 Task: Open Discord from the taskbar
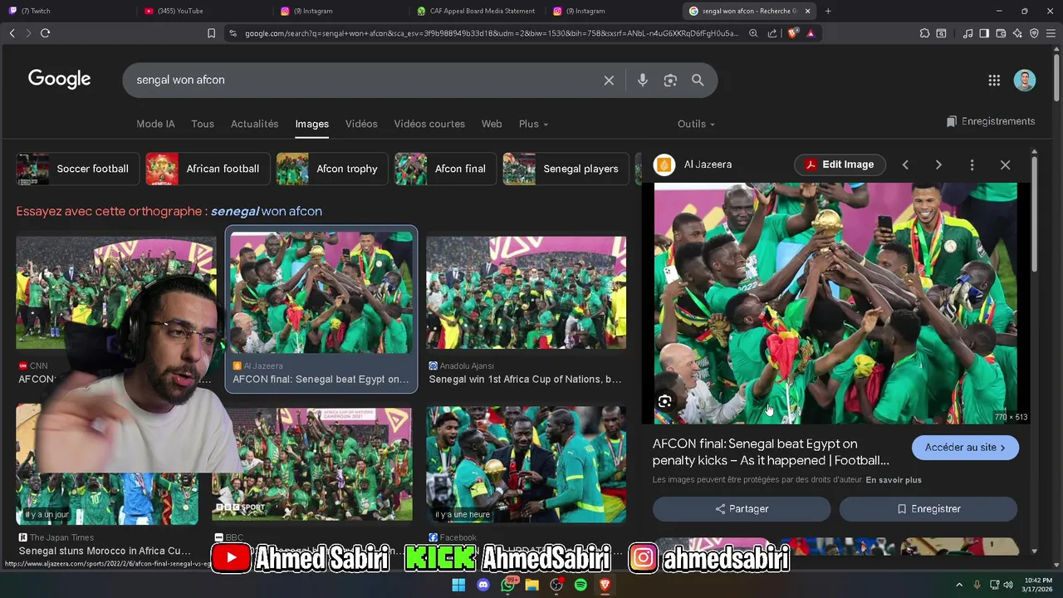click(483, 585)
